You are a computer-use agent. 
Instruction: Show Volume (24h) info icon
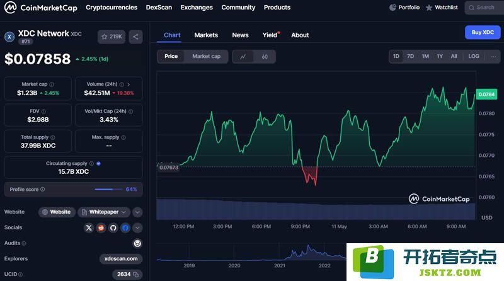(x=122, y=84)
